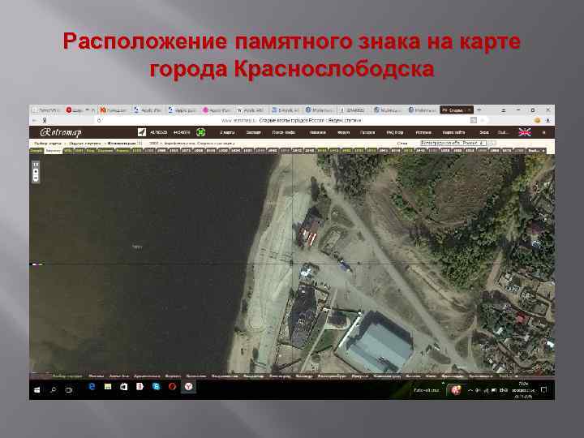Switch to the active dark Retromap browser tab
Image resolution: width=584 pixels, height=438 pixels.
pos(456,110)
